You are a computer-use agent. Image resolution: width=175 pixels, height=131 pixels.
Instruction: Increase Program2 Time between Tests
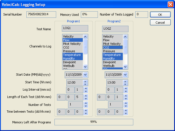(x=126, y=111)
